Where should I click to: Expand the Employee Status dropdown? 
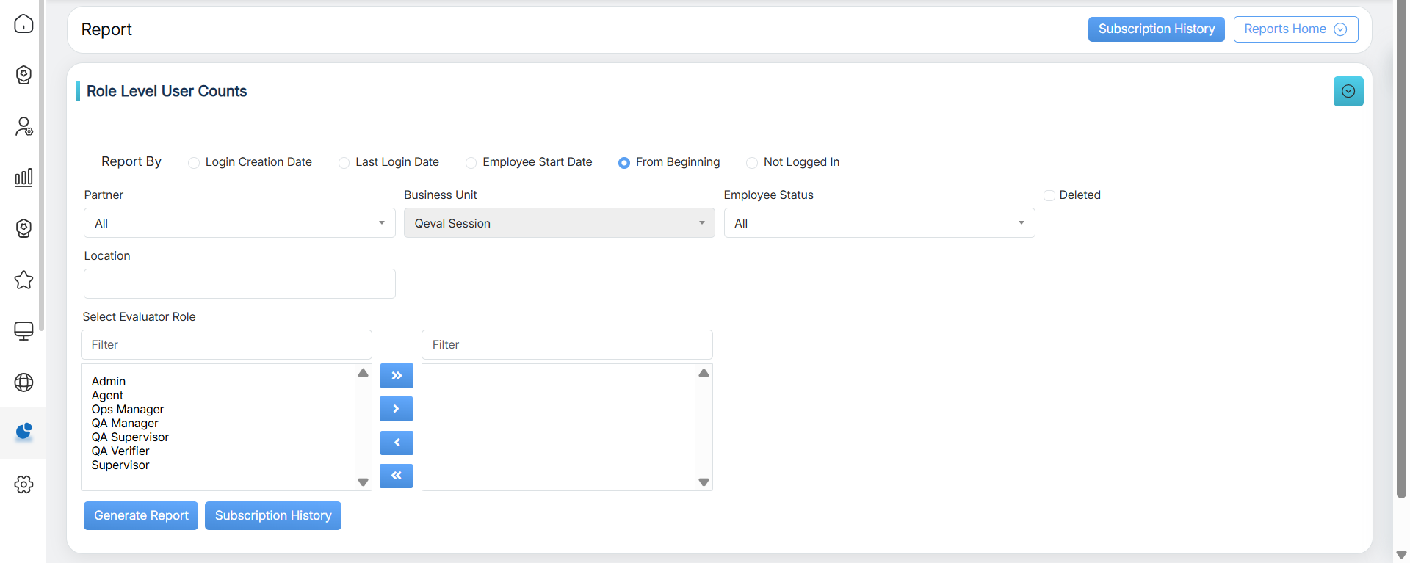(879, 223)
